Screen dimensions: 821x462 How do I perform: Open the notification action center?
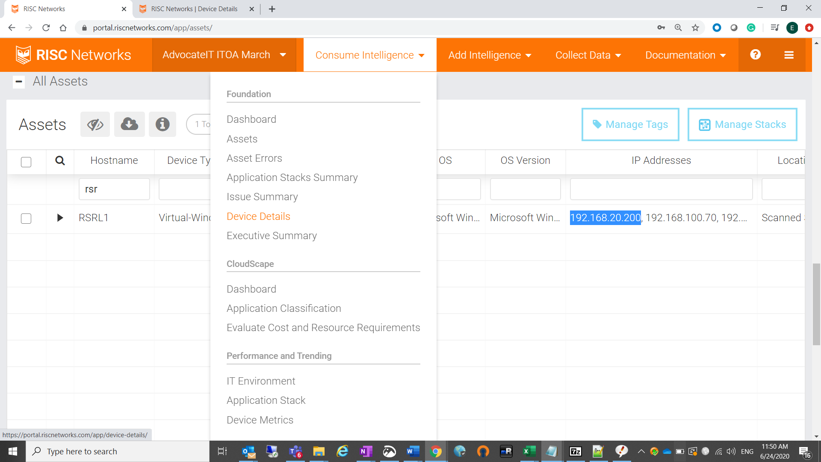pos(804,452)
